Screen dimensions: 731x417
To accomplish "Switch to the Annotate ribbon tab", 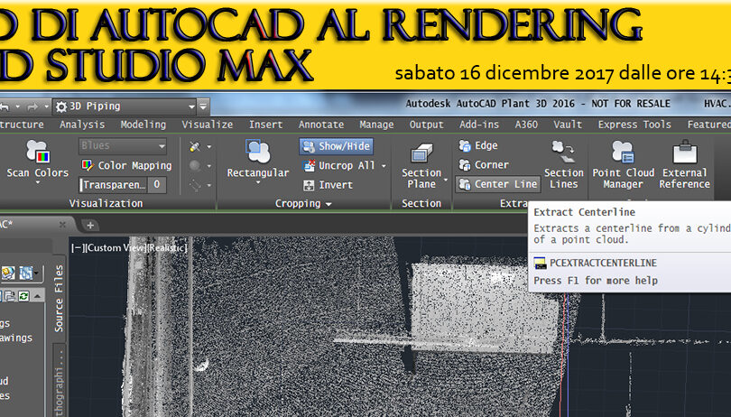I will [x=321, y=125].
